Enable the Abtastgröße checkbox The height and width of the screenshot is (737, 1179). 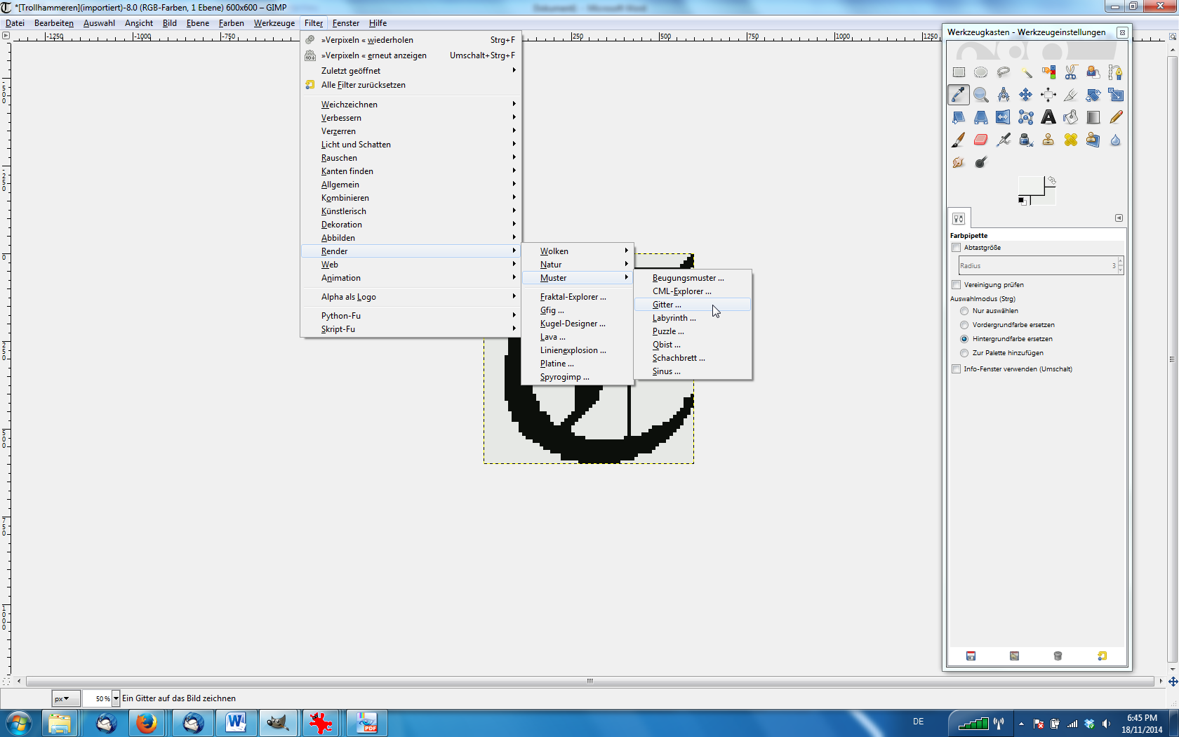pyautogui.click(x=956, y=248)
